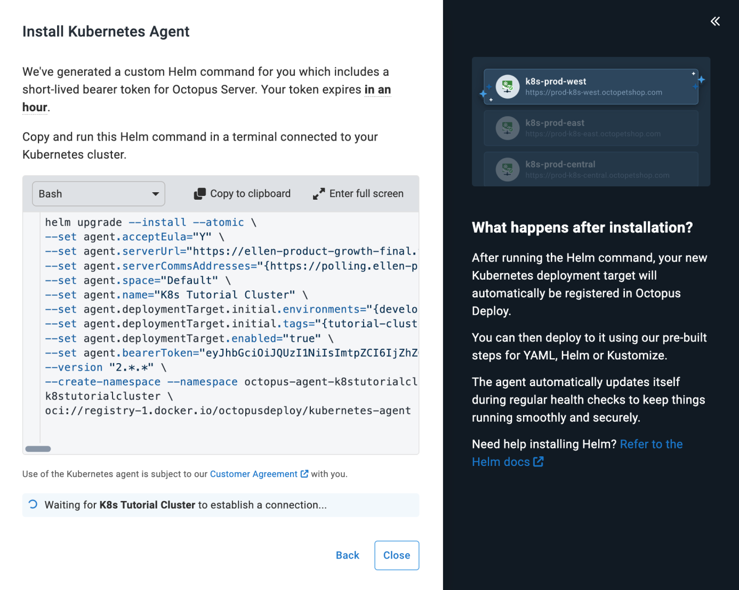739x590 pixels.
Task: Click the helm upgrade --install line
Action: click(x=151, y=222)
